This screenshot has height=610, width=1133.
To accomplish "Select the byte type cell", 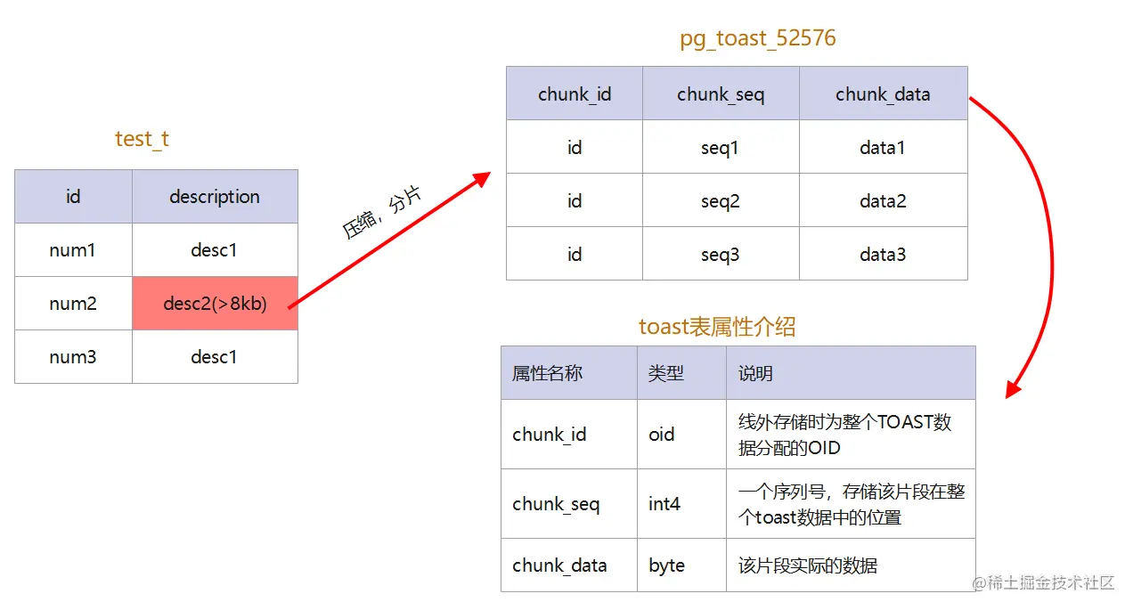I will (681, 565).
